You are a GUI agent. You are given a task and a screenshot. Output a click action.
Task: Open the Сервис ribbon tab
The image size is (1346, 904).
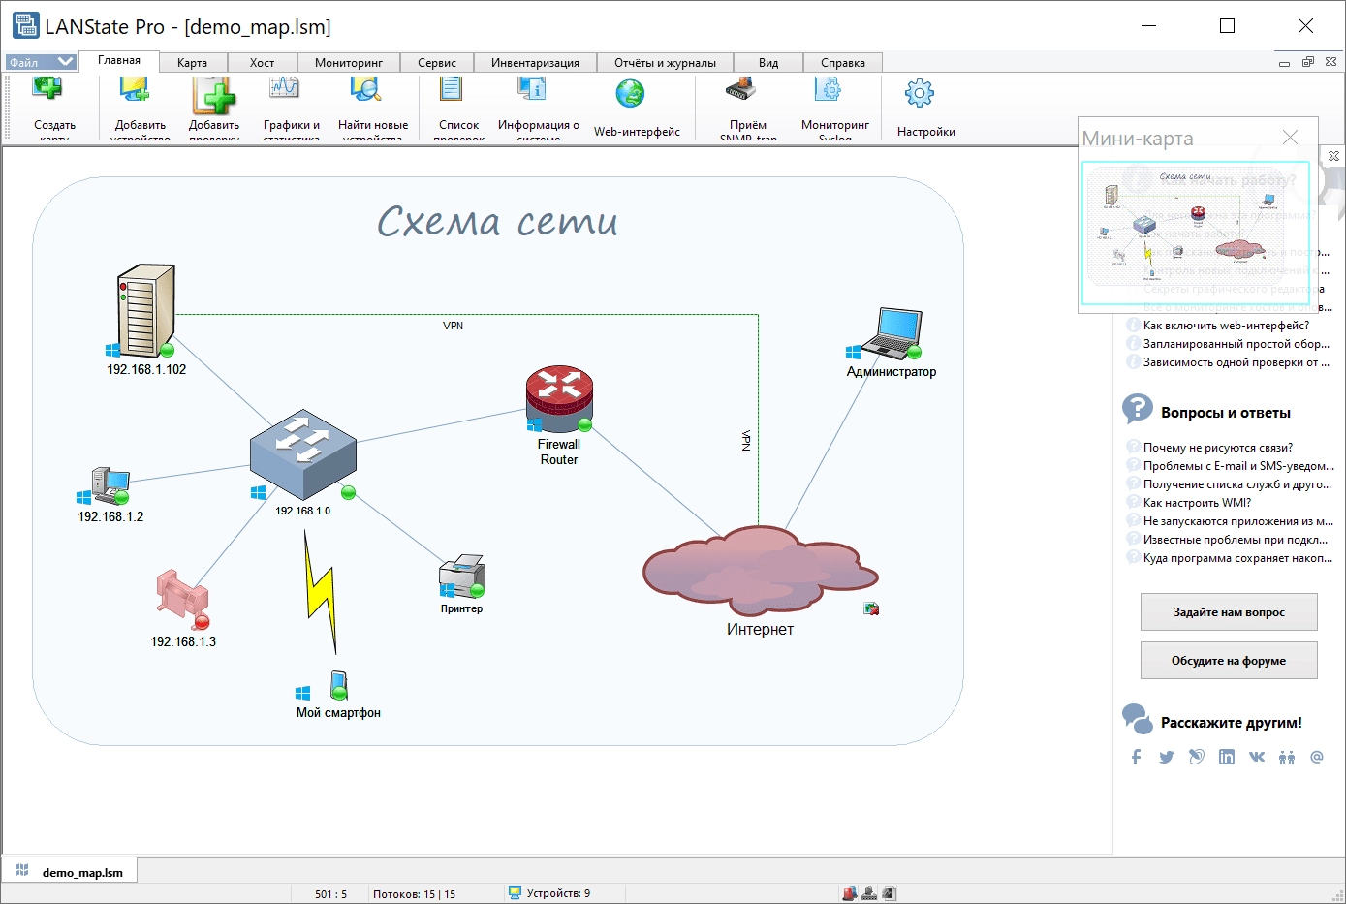point(437,63)
